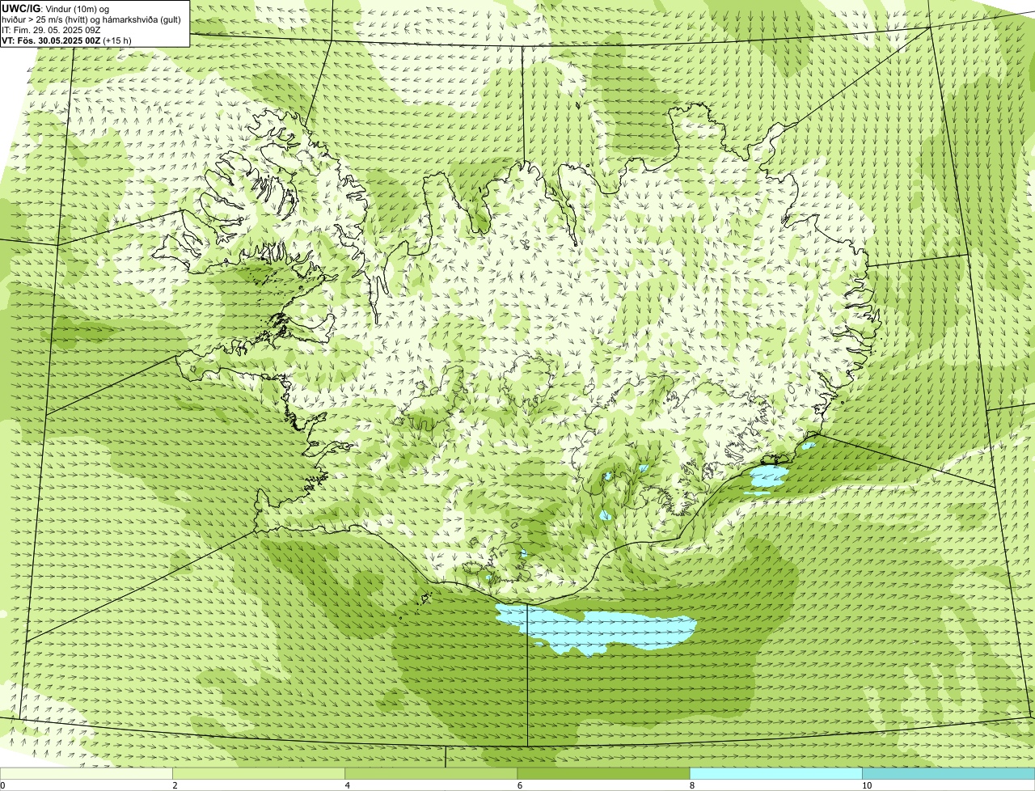The width and height of the screenshot is (1035, 791).
Task: Click the color bar label '6'
Action: point(519,785)
